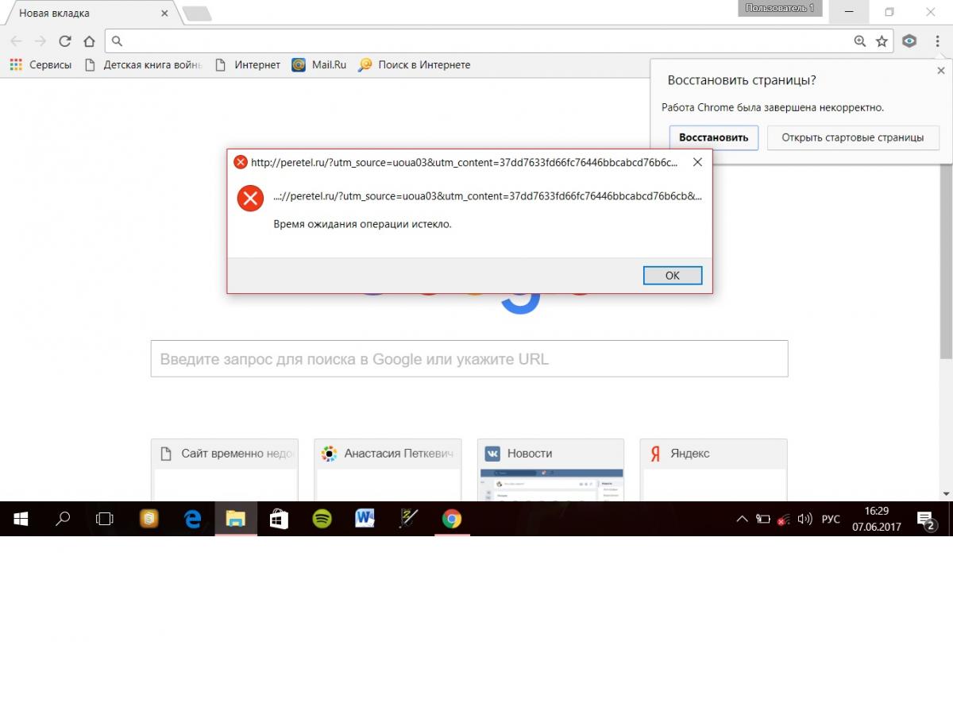Reload the current page
Screen dimensions: 953x715
coord(65,41)
